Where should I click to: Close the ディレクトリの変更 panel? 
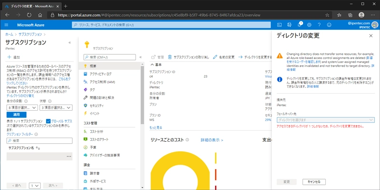pos(370,36)
